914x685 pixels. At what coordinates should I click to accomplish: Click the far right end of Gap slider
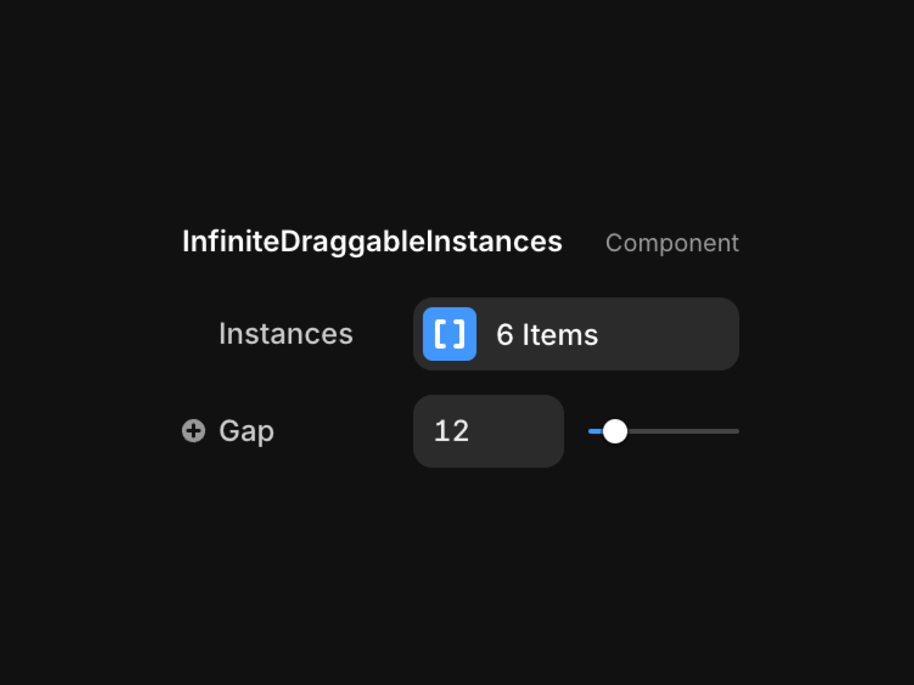point(736,431)
